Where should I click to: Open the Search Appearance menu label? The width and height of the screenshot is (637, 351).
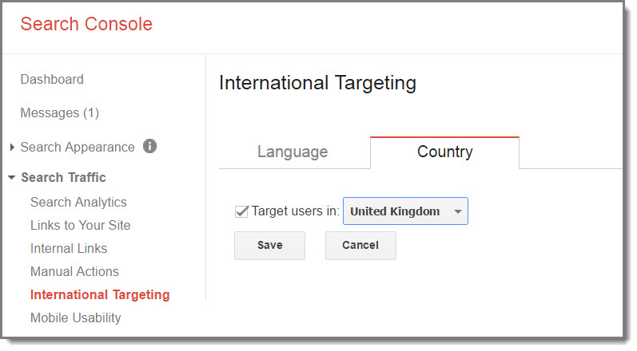pyautogui.click(x=78, y=147)
